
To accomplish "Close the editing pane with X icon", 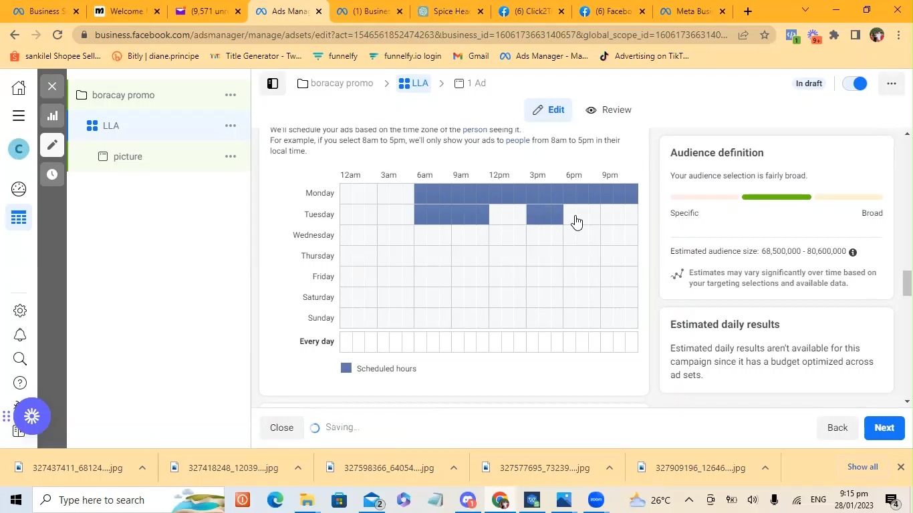I will (x=52, y=85).
